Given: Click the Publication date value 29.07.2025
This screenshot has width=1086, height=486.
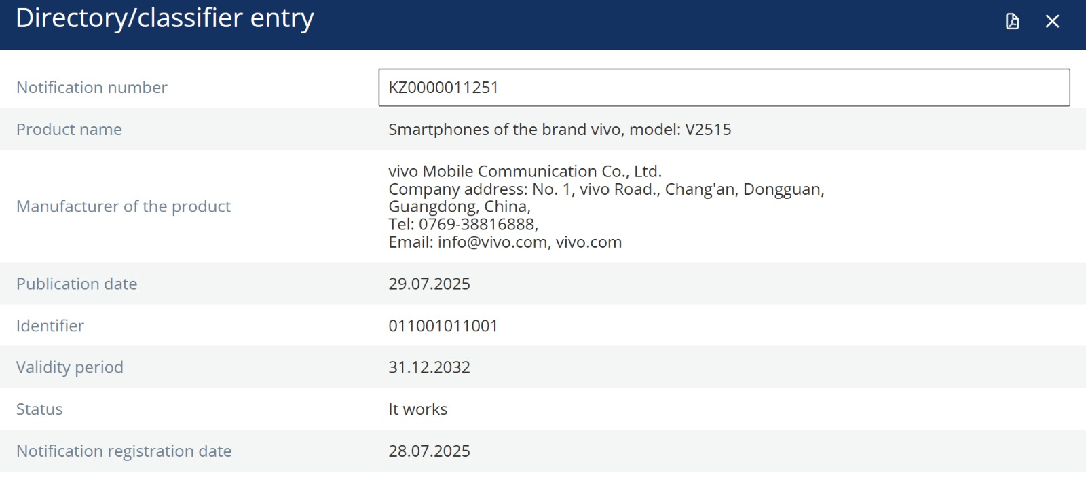Looking at the screenshot, I should (429, 284).
